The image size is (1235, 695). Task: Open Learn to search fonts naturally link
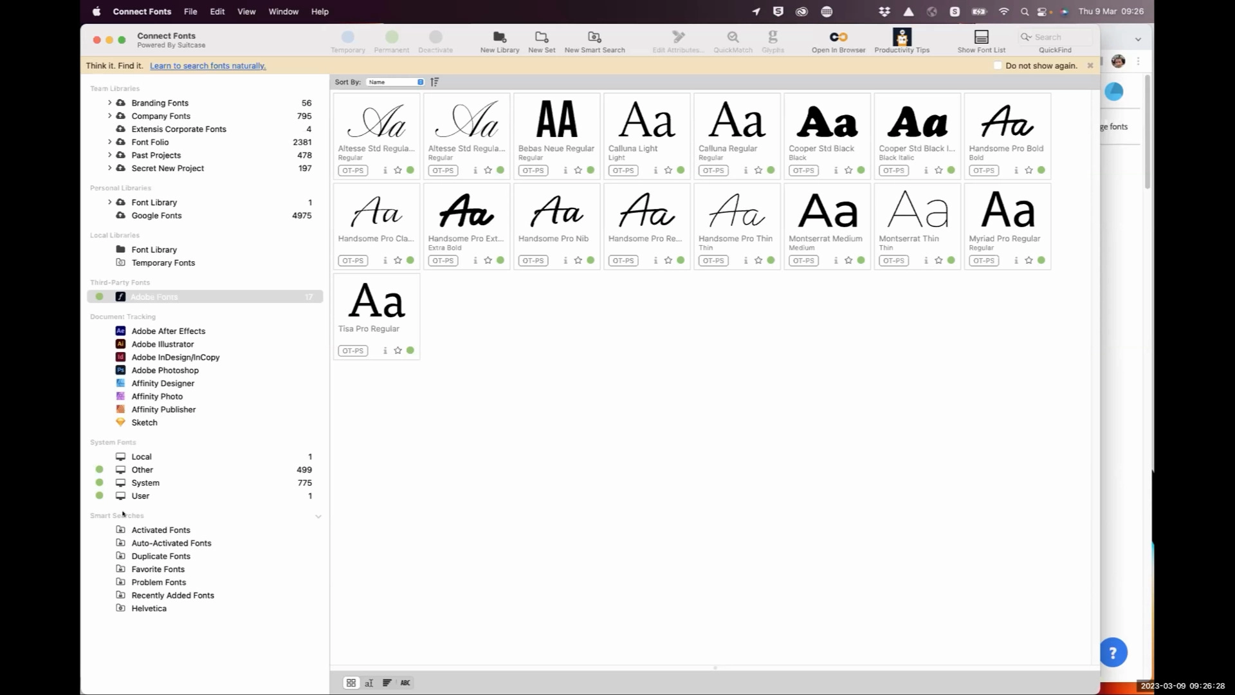coord(208,66)
